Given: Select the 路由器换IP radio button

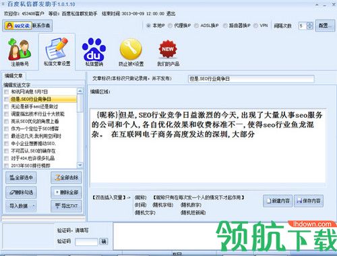Looking at the screenshot, I should click(x=225, y=26).
